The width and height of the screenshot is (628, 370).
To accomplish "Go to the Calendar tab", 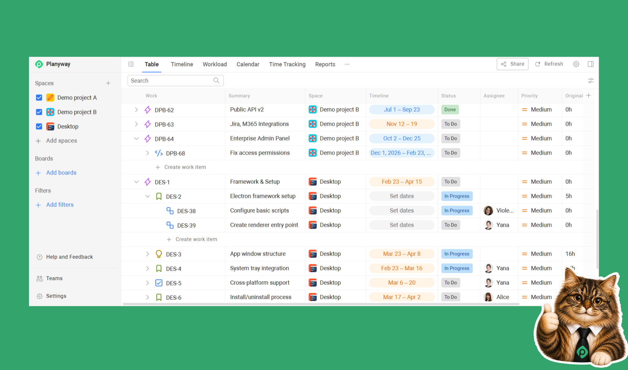I will (x=248, y=64).
